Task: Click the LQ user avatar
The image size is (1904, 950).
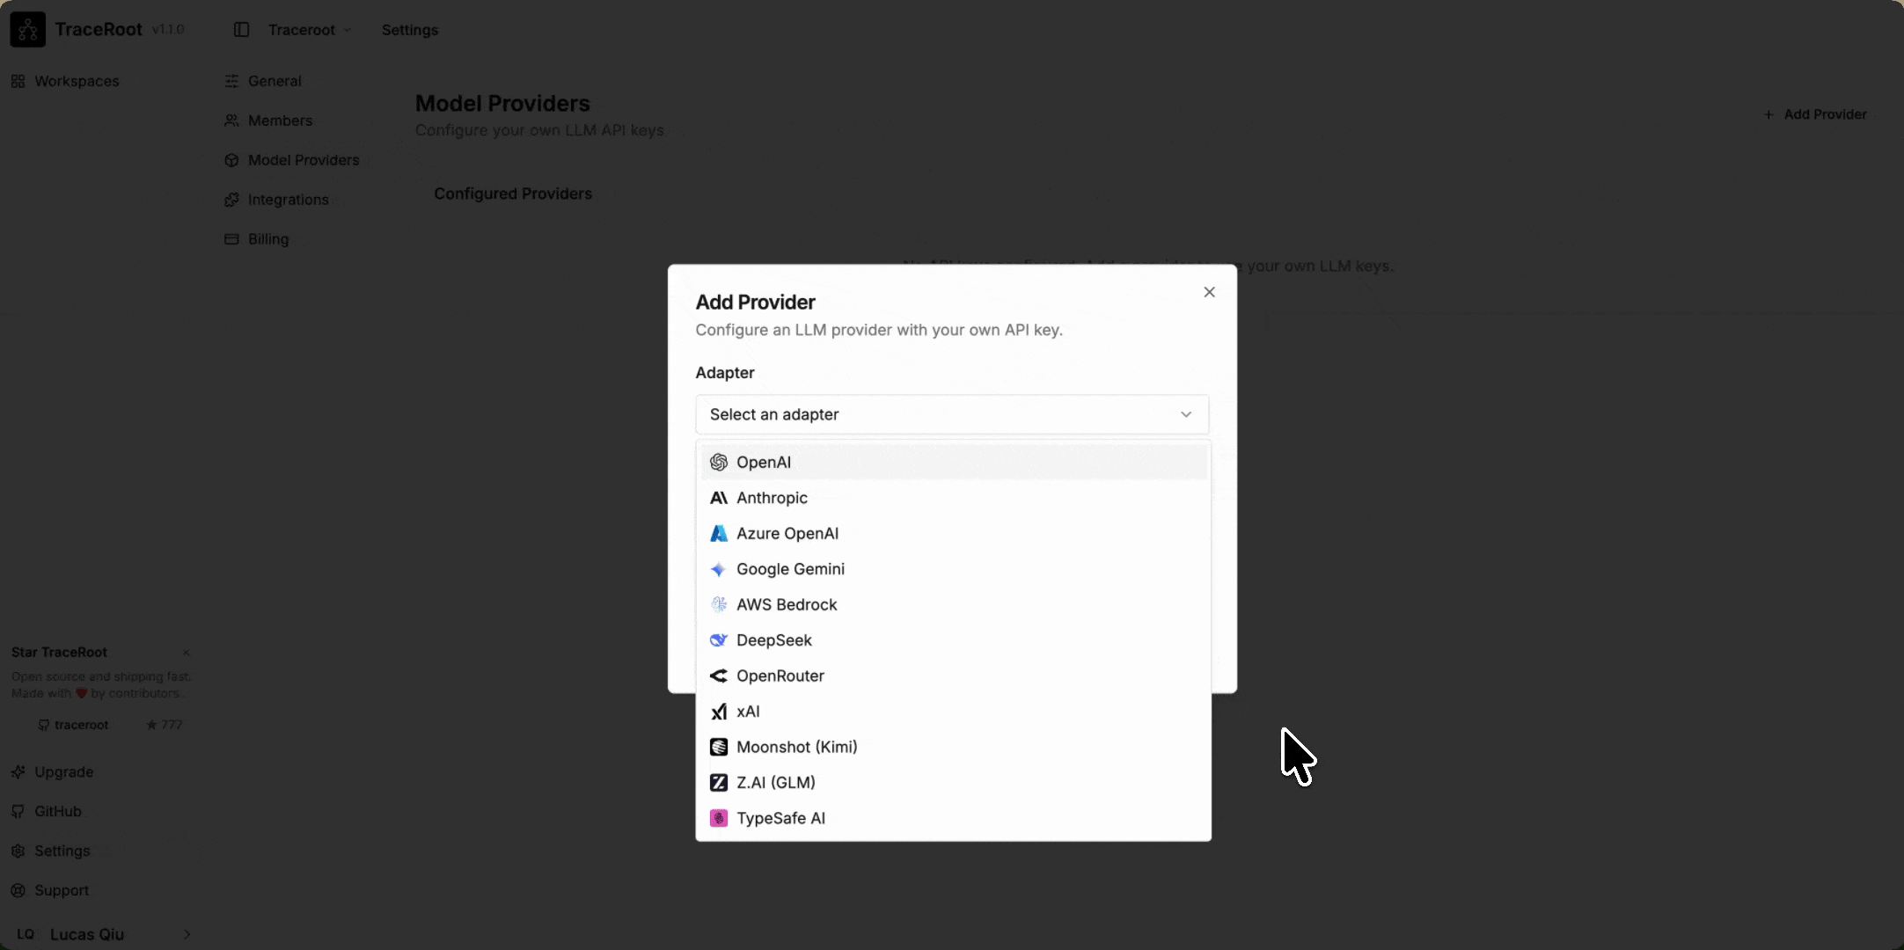Action: pos(26,934)
